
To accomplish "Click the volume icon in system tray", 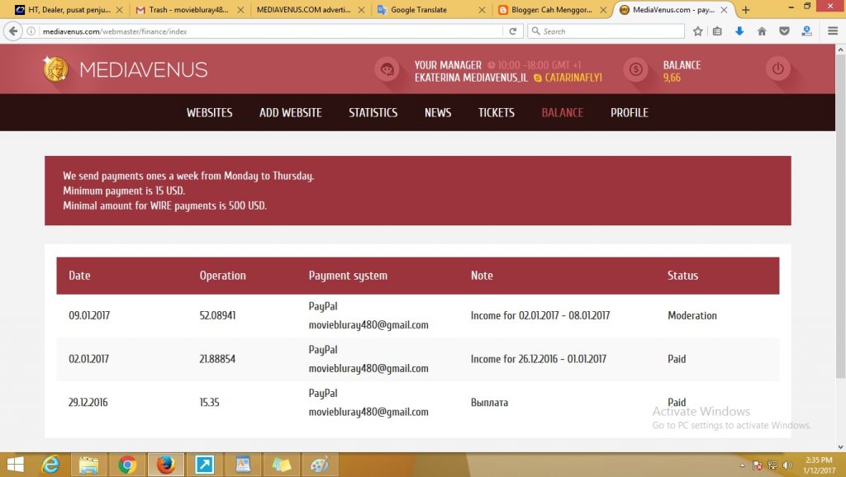I will pyautogui.click(x=787, y=465).
